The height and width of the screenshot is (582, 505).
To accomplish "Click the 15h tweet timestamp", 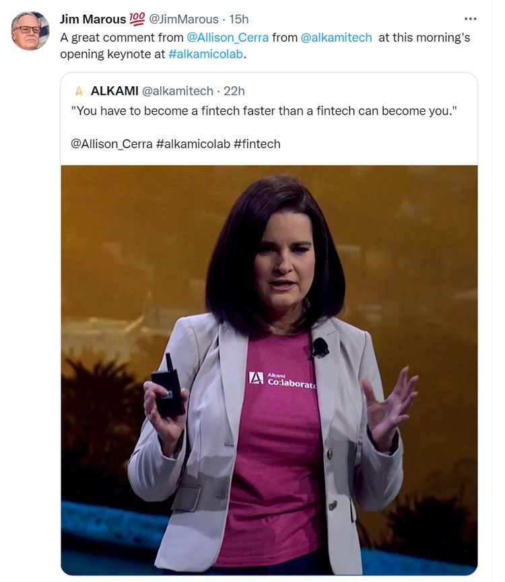I will tap(238, 19).
